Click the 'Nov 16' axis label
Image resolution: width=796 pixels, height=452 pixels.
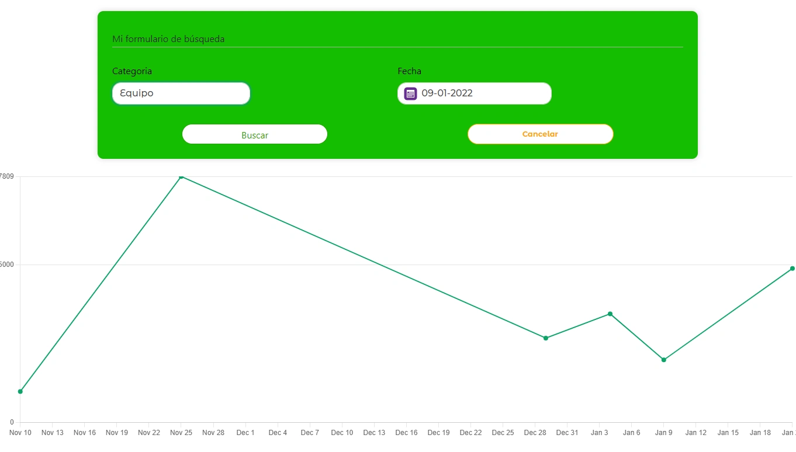[x=85, y=433]
